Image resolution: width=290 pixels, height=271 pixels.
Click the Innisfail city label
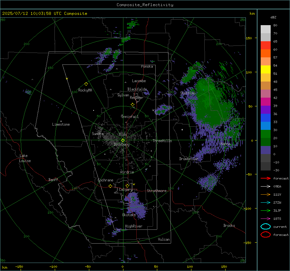pyautogui.click(x=130, y=117)
